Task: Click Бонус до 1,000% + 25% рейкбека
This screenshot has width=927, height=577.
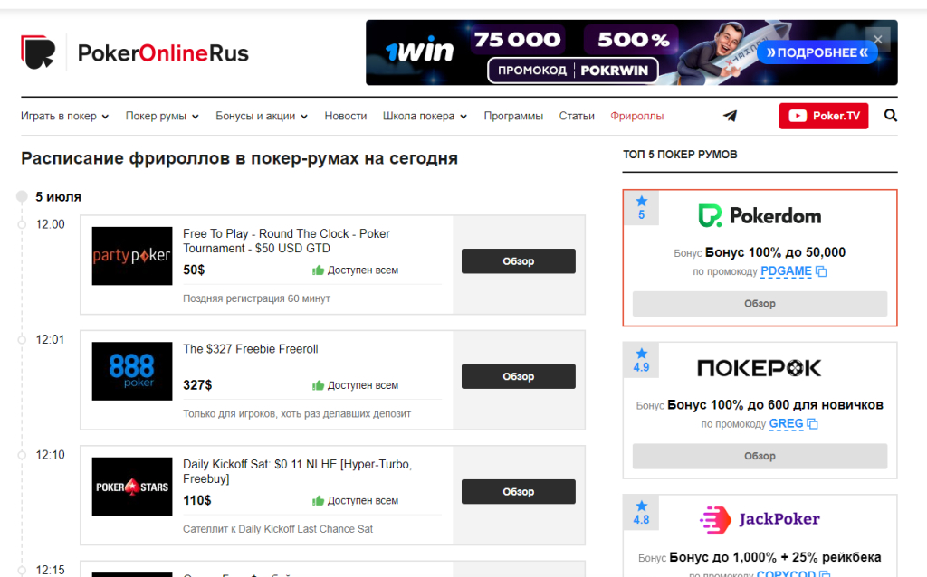Action: pos(775,557)
